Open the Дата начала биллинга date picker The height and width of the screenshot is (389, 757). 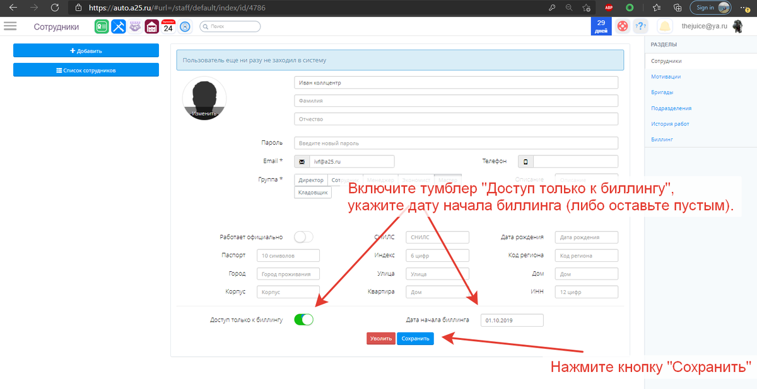512,320
